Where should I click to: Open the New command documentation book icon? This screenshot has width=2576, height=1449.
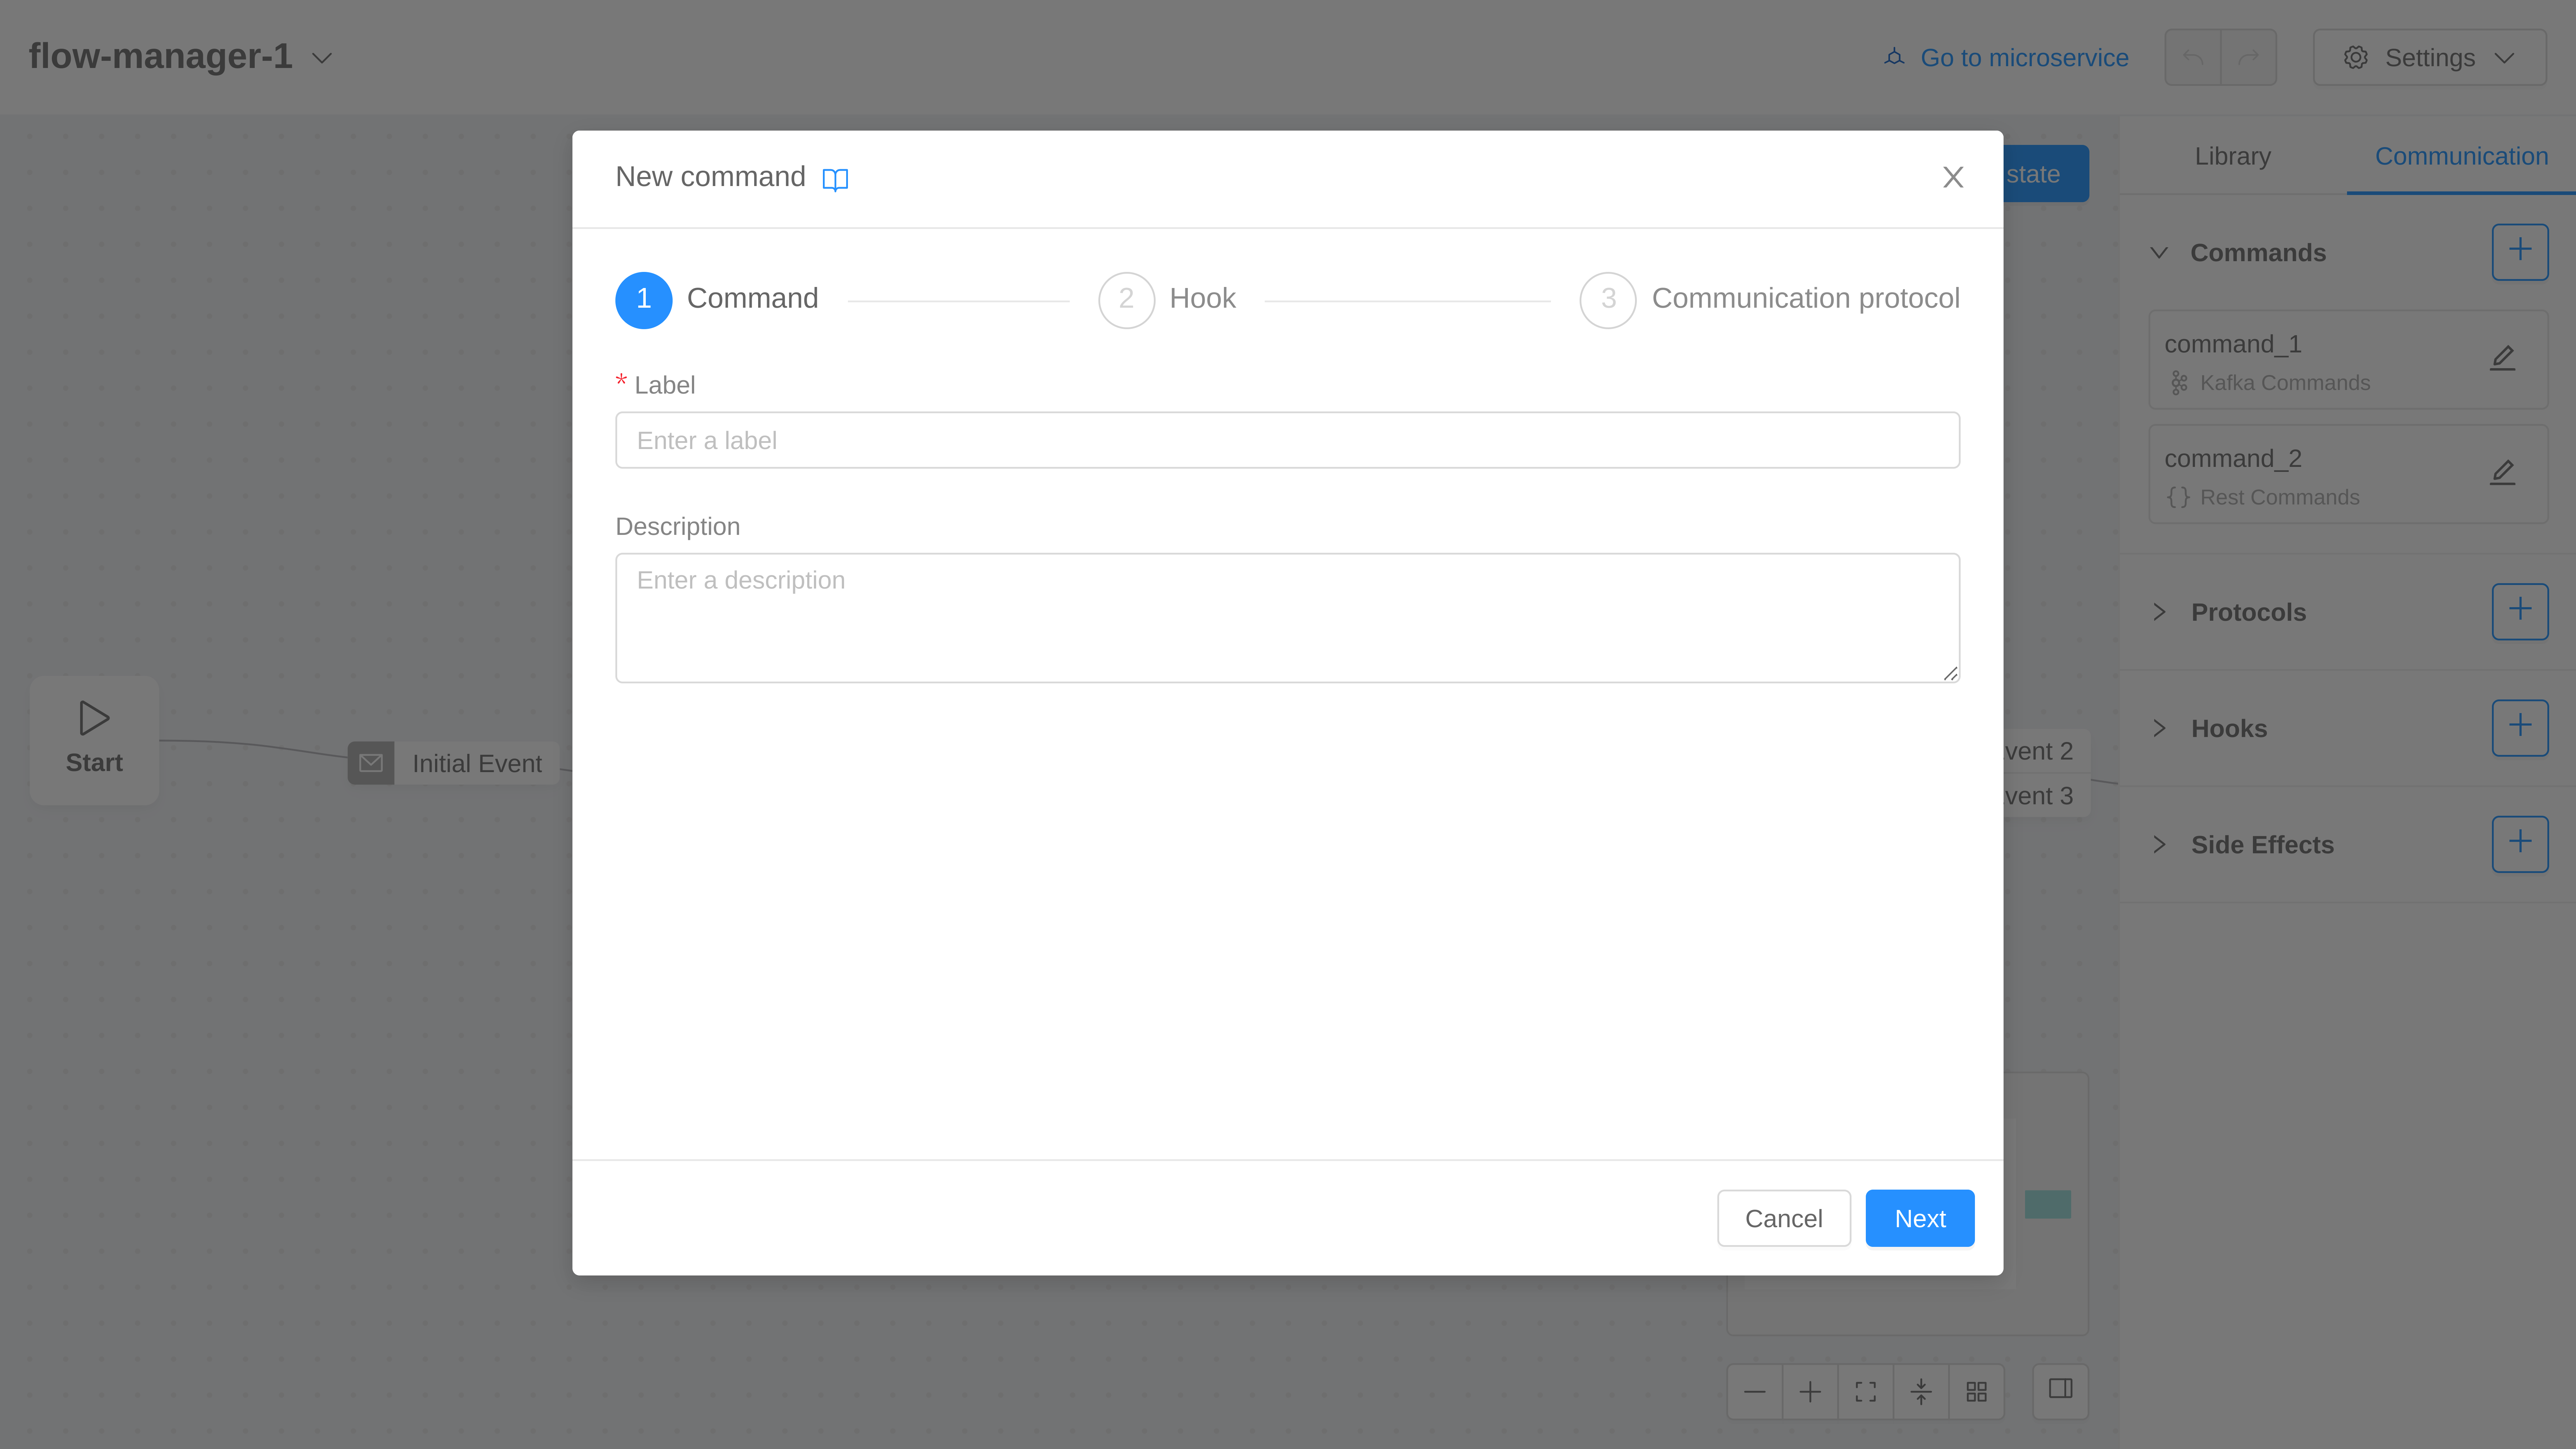coord(835,179)
